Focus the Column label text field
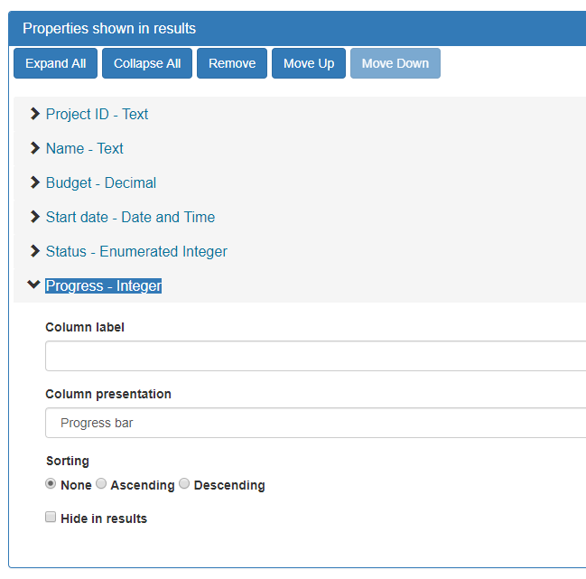Image resolution: width=586 pixels, height=579 pixels. 315,356
